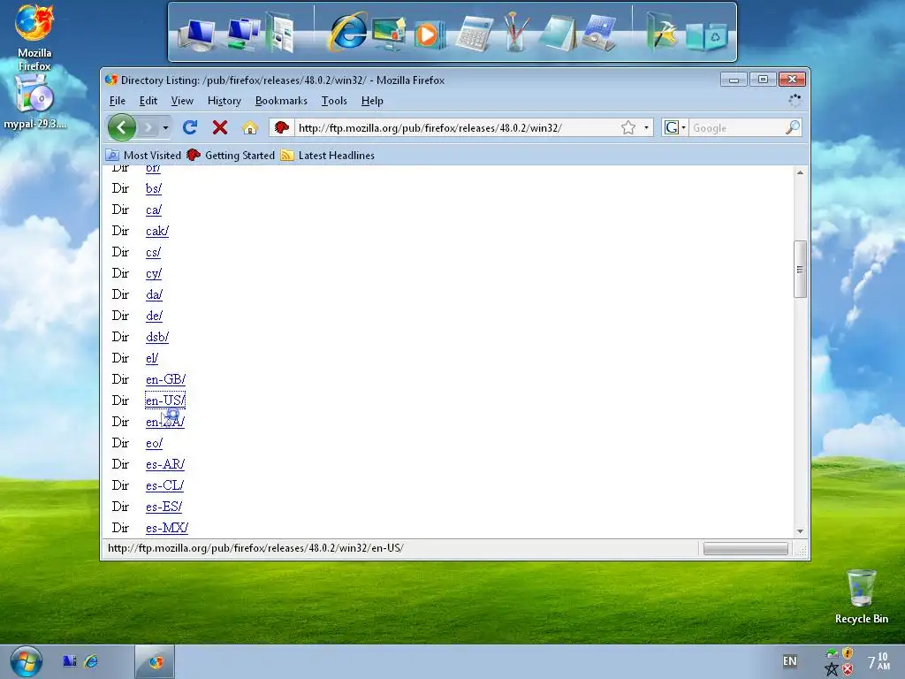The width and height of the screenshot is (905, 679).
Task: Open the cak/ directory link
Action: (157, 231)
